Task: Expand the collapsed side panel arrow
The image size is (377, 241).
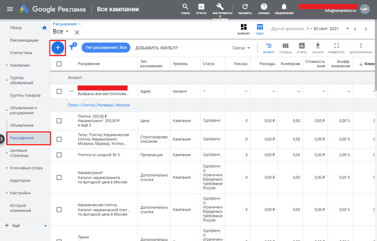Action: [x=2, y=139]
